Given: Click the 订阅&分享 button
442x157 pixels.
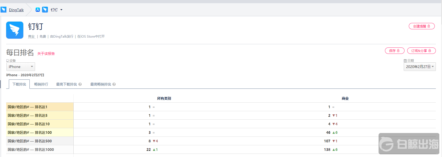Looking at the screenshot, I should (421, 51).
